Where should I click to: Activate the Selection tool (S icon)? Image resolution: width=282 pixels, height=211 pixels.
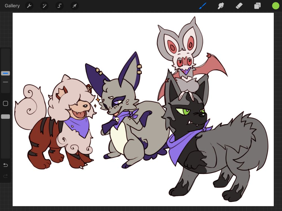[59, 6]
